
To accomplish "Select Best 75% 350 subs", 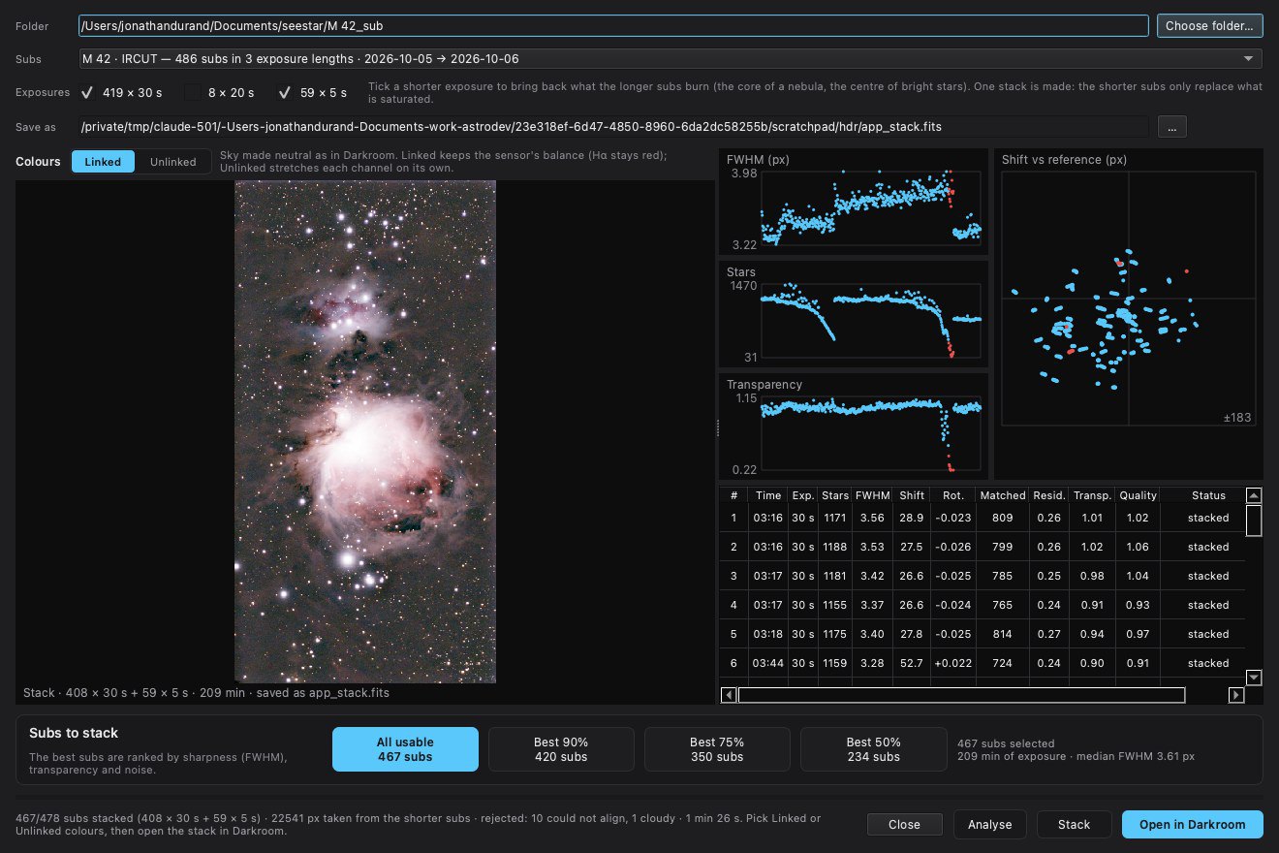I will coord(717,749).
